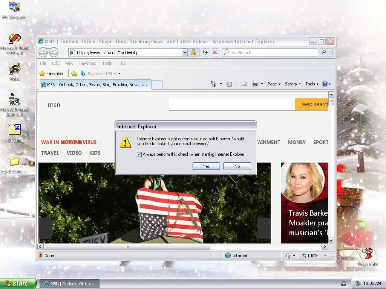Expand the Suggested Sites dropdown
The height and width of the screenshot is (289, 386).
point(119,74)
